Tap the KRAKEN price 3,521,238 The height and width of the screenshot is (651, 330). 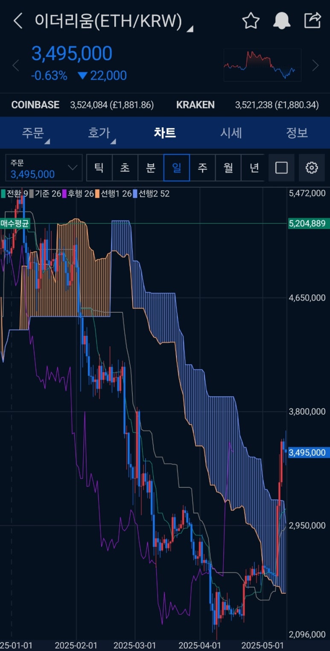[x=277, y=105]
